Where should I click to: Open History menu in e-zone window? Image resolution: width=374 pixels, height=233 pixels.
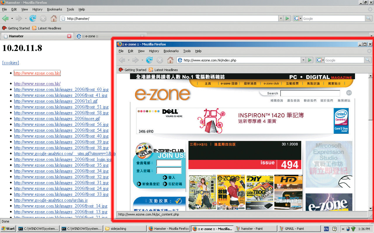[154, 51]
